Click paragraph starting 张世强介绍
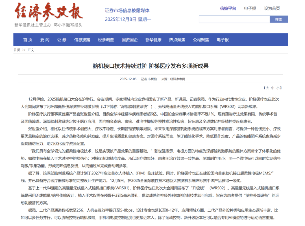This screenshot has height=226, width=305. [151, 136]
